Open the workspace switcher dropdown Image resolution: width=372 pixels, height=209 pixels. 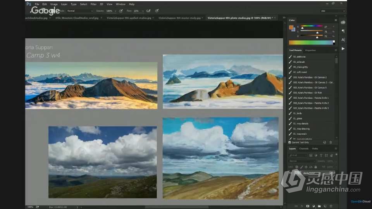point(332,11)
